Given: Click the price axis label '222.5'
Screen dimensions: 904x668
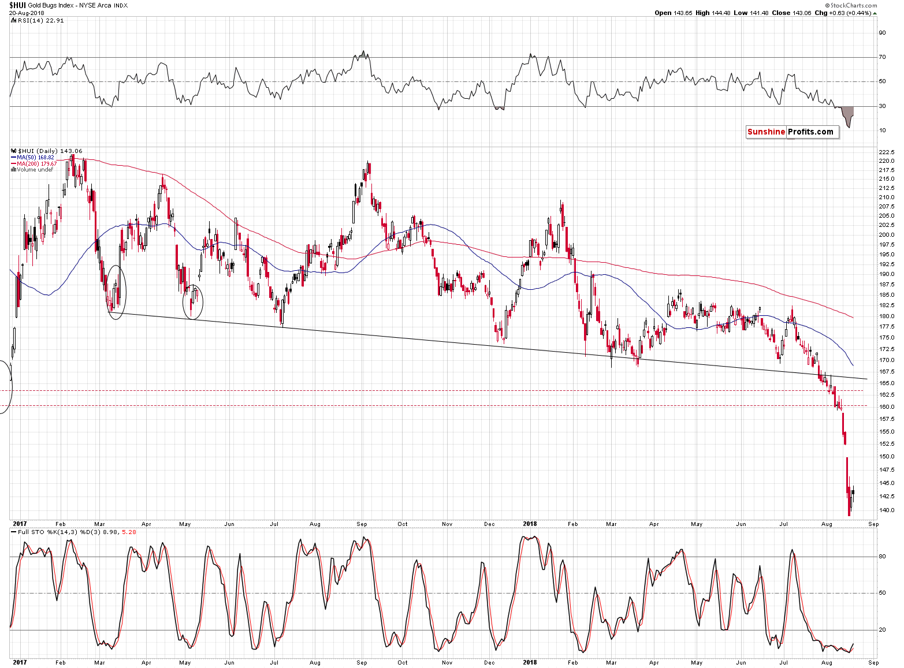Looking at the screenshot, I should point(887,152).
